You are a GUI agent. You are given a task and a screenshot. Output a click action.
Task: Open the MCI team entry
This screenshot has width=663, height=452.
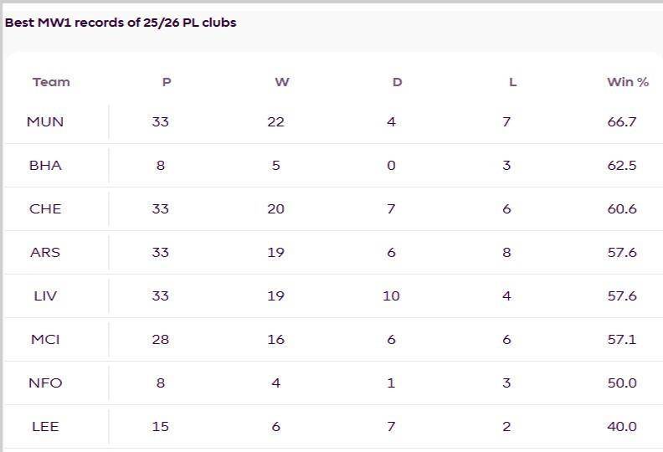(45, 340)
